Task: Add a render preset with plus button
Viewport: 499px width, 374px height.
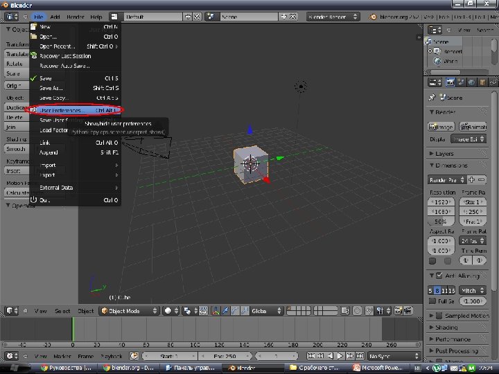Action: pos(471,180)
